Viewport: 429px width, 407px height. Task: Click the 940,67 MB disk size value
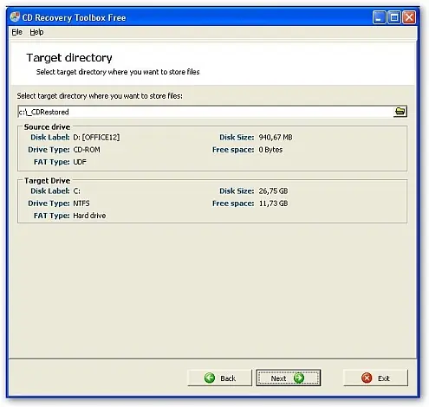coord(276,137)
